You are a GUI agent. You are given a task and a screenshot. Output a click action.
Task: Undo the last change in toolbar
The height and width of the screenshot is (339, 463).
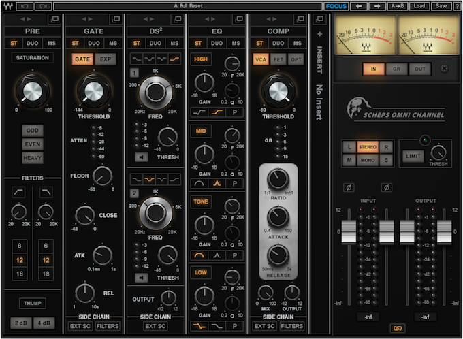tap(25, 6)
